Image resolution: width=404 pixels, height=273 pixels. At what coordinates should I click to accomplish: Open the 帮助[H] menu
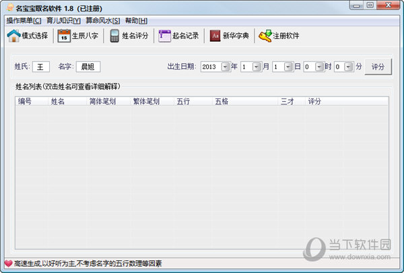point(136,21)
